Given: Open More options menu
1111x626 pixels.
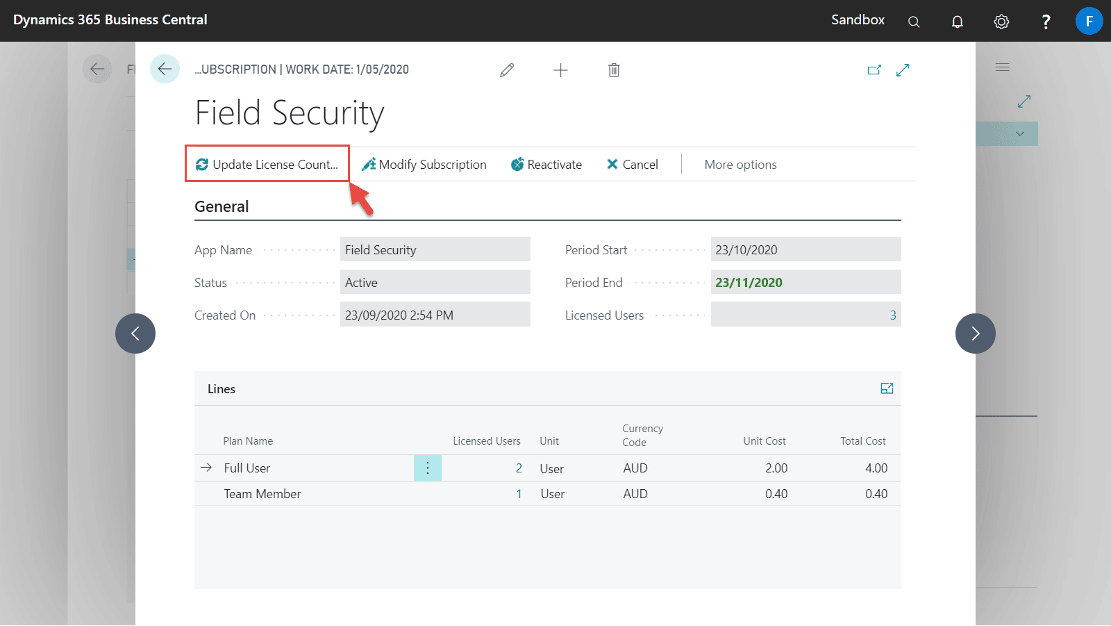Looking at the screenshot, I should pyautogui.click(x=740, y=165).
